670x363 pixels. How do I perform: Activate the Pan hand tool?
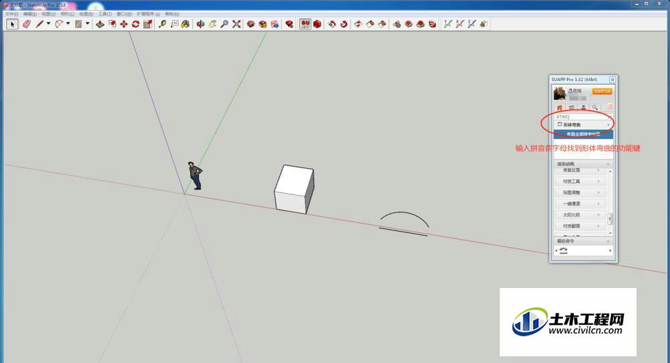tap(212, 24)
